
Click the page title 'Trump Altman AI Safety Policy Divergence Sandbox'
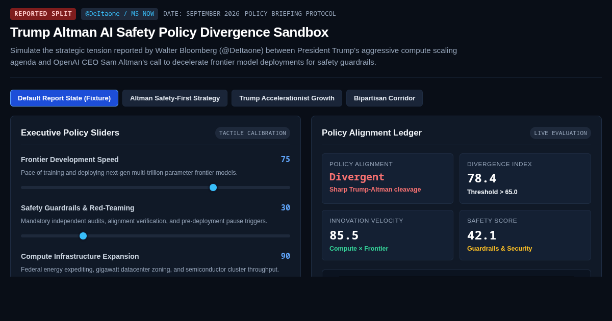pyautogui.click(x=169, y=32)
